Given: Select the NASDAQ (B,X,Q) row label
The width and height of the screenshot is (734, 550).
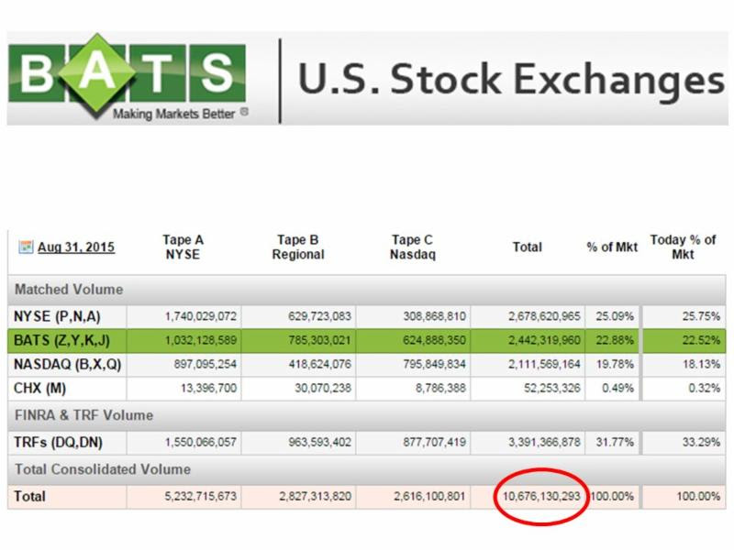Looking at the screenshot, I should point(67,364).
